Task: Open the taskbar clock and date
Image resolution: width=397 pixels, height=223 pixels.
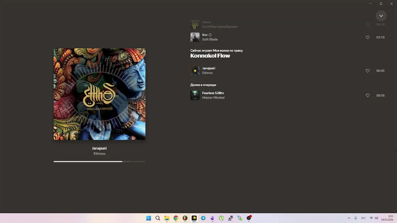Action: pos(387,218)
